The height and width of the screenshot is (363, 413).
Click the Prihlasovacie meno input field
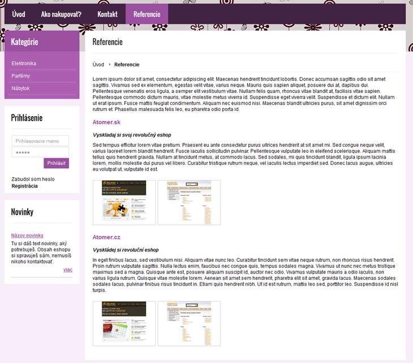coord(40,140)
